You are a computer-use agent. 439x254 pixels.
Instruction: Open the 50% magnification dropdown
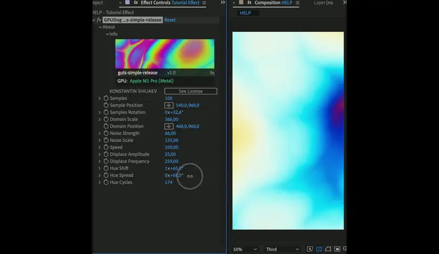245,249
